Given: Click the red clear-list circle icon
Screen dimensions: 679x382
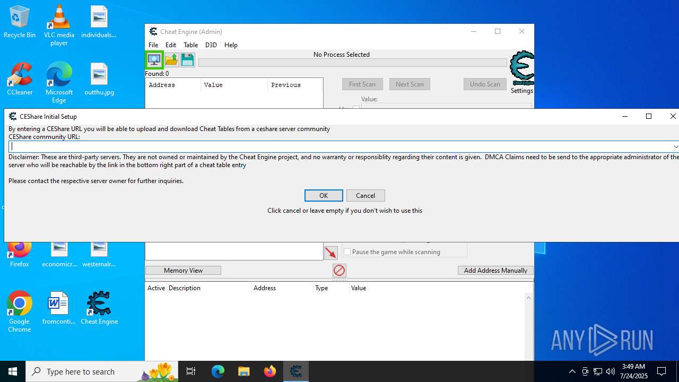Looking at the screenshot, I should pos(339,271).
